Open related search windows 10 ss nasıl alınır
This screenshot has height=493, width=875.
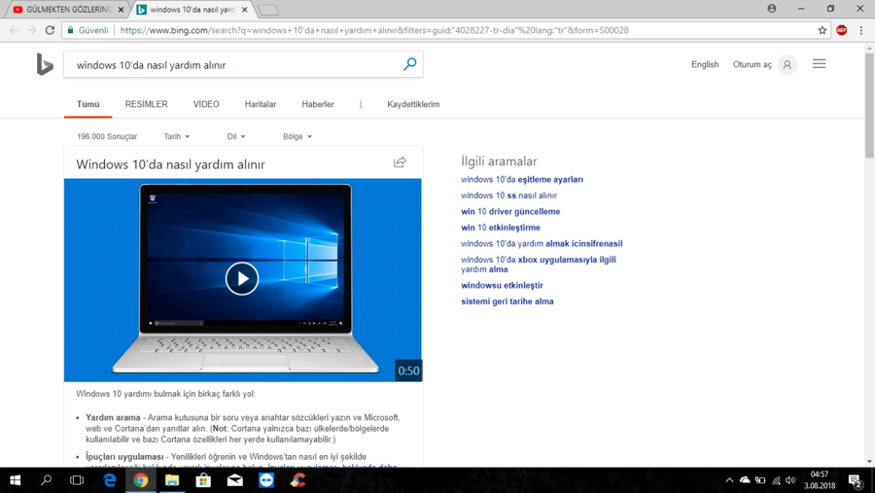[508, 195]
